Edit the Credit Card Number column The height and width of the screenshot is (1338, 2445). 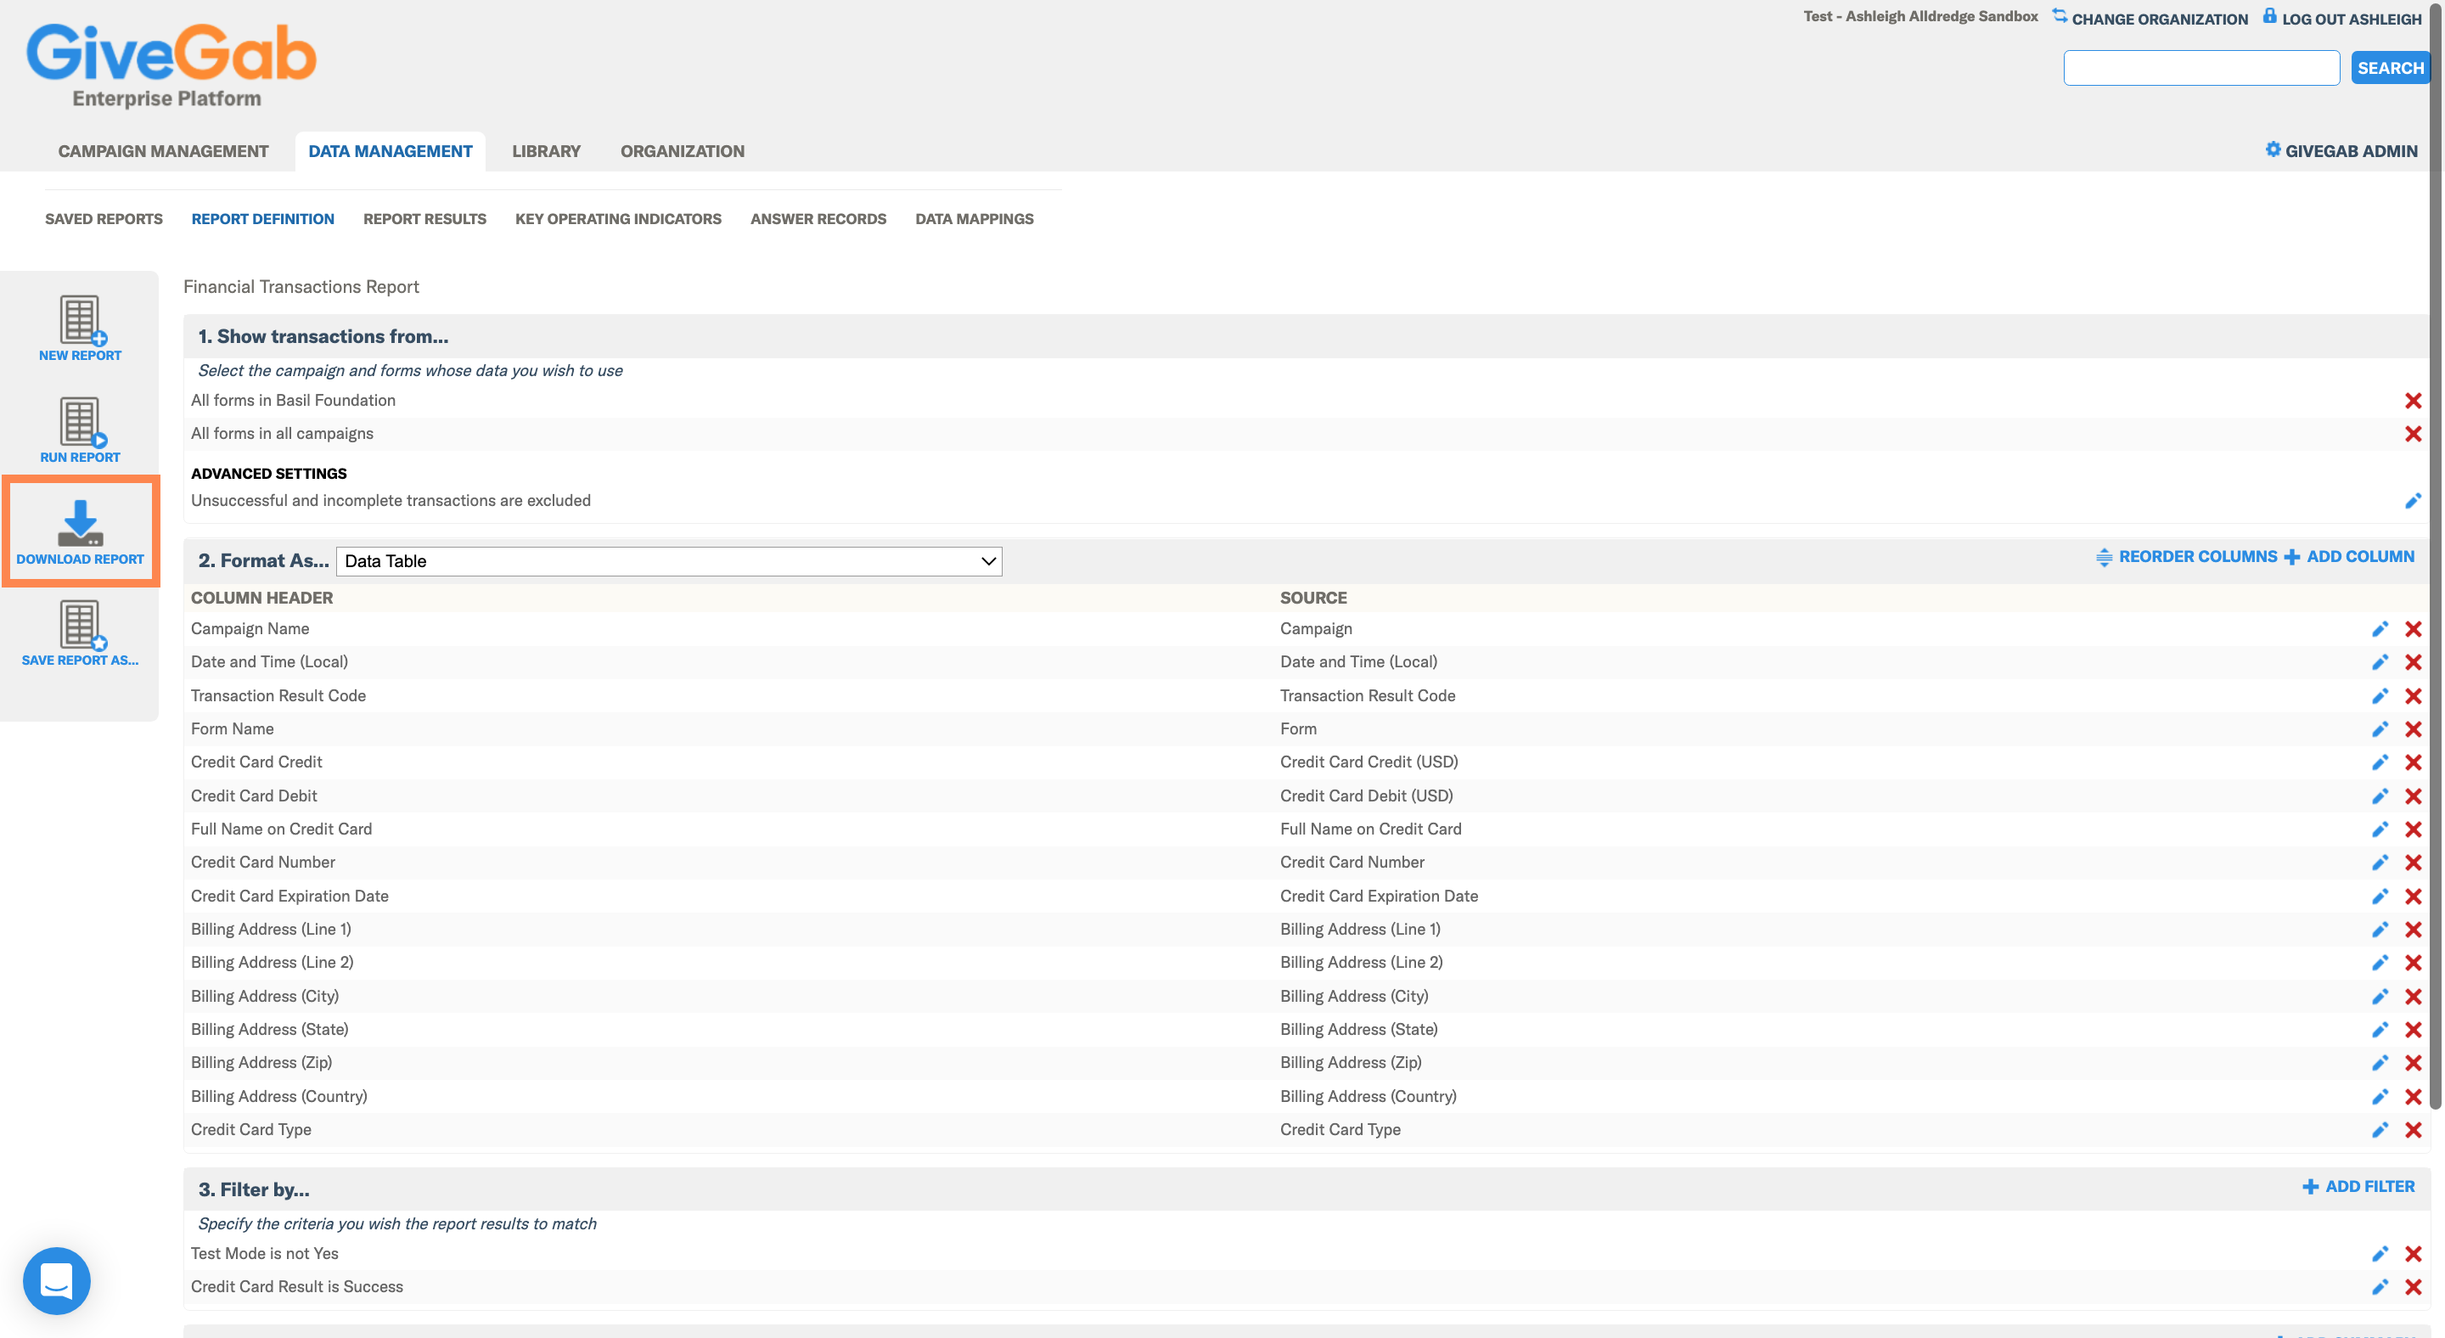(x=2380, y=863)
